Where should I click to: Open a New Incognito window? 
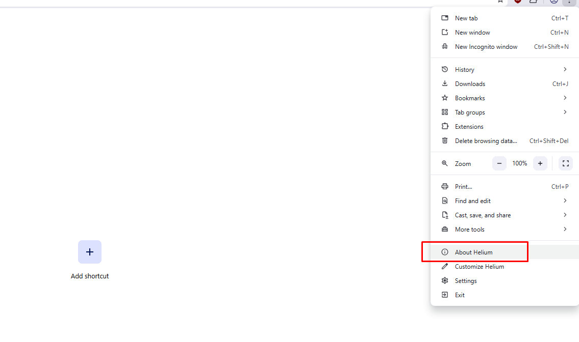(485, 46)
